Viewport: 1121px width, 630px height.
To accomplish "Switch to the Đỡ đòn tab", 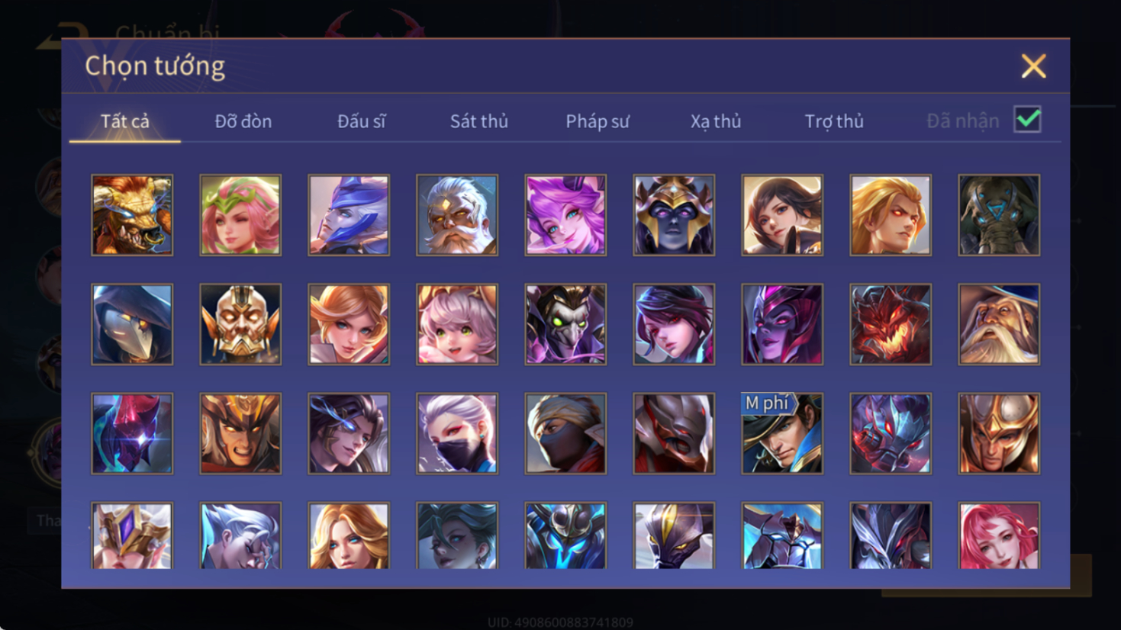I will 243,121.
